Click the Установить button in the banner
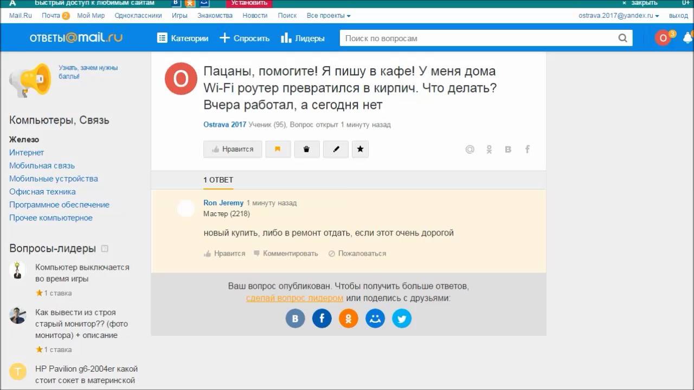The image size is (694, 390). click(249, 3)
